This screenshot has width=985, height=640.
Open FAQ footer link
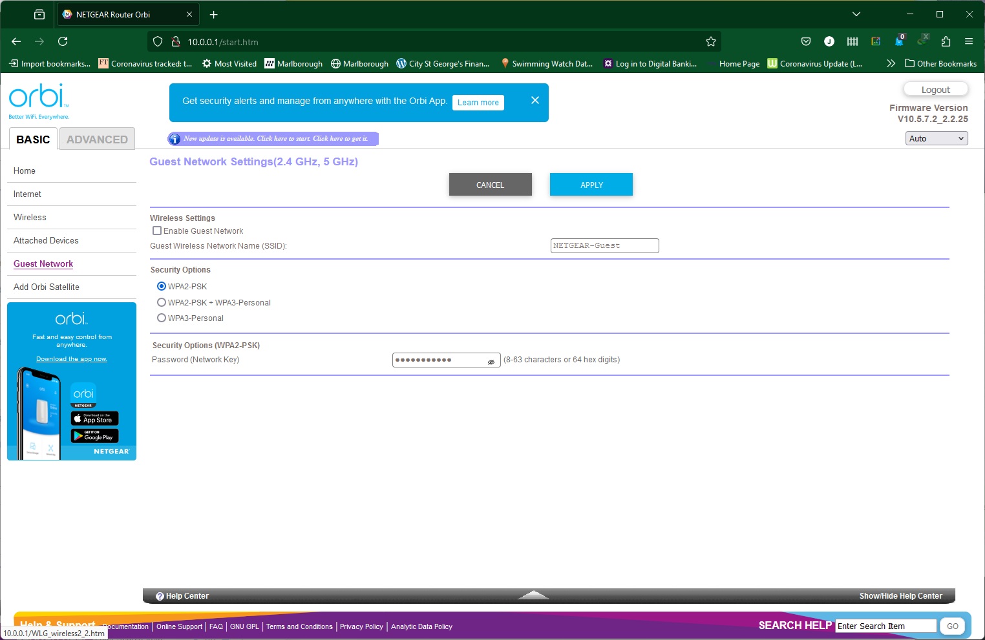coord(216,626)
